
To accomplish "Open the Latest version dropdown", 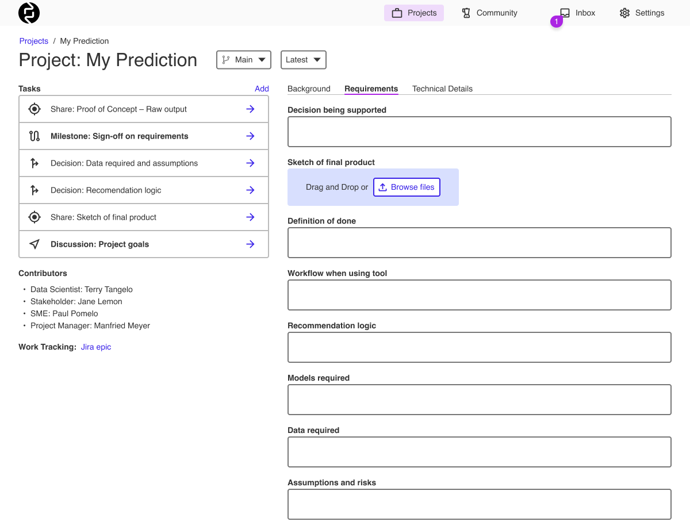I will pyautogui.click(x=303, y=59).
